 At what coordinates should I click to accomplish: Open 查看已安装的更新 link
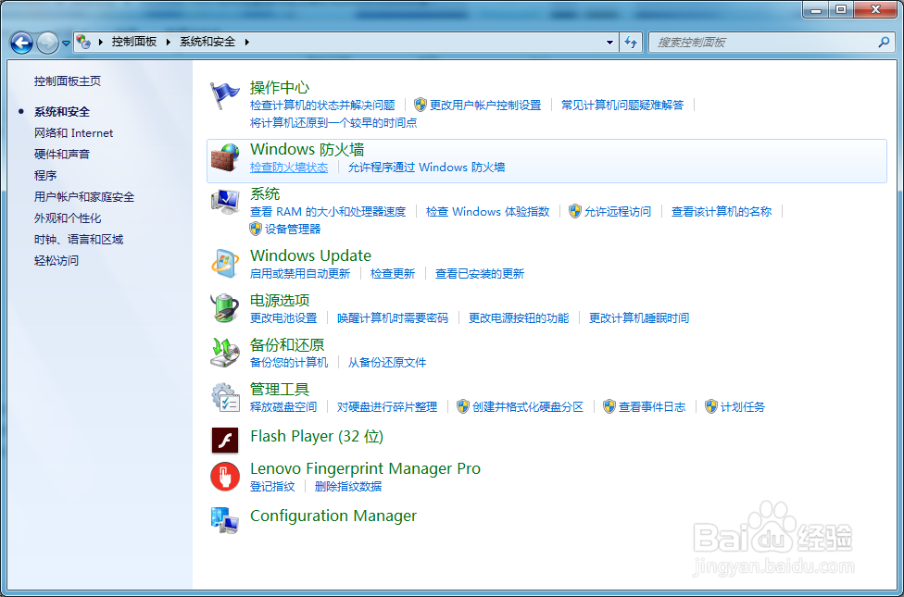click(x=480, y=274)
